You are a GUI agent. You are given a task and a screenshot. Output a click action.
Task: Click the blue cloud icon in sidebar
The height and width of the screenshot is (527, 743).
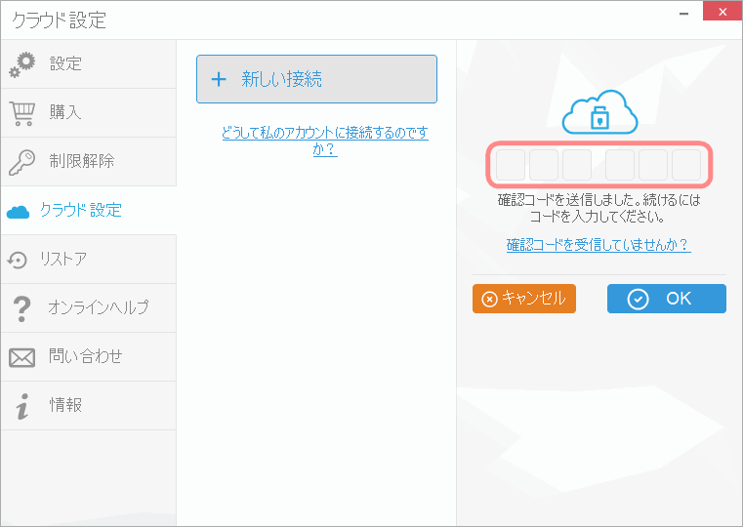click(19, 212)
